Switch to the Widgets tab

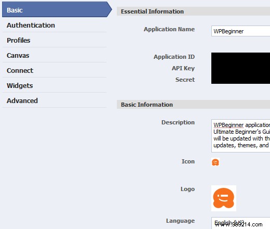tap(55, 85)
